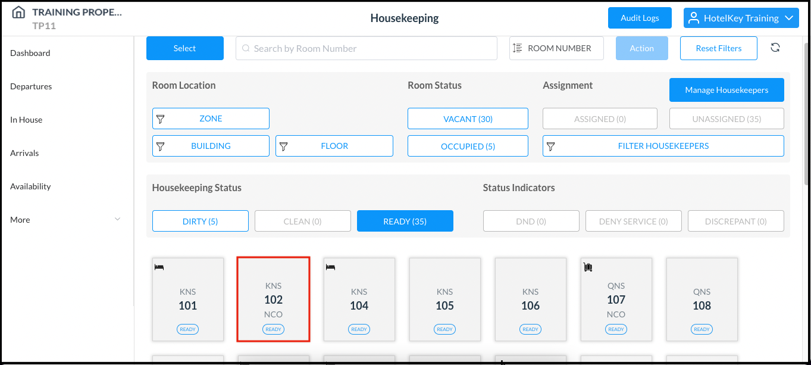The image size is (811, 365).
Task: Click the Search by Room Number field
Action: click(x=366, y=48)
